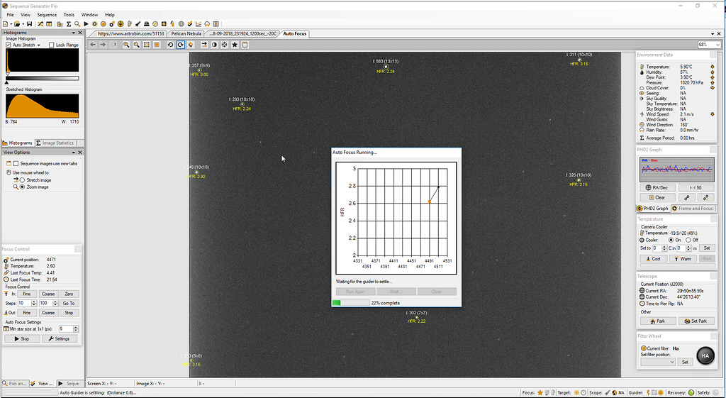The height and width of the screenshot is (398, 726).
Task: Open auto focus Settings button
Action: [60, 338]
